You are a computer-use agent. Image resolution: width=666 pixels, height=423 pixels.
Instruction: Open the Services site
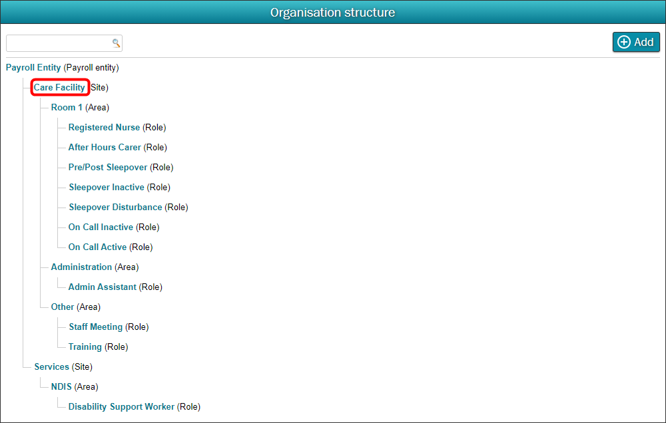pos(51,366)
